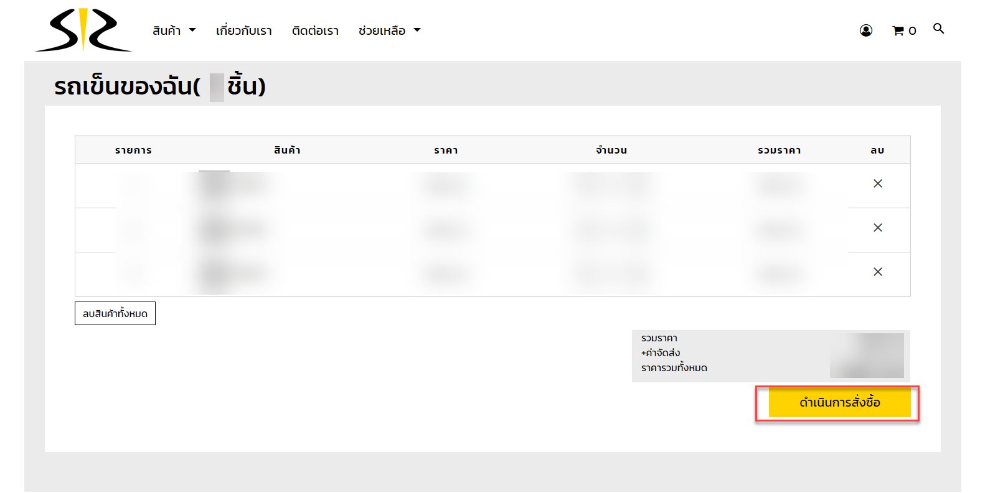Open the user account profile icon

[x=865, y=30]
